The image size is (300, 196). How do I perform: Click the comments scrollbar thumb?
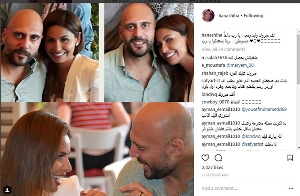click(298, 59)
